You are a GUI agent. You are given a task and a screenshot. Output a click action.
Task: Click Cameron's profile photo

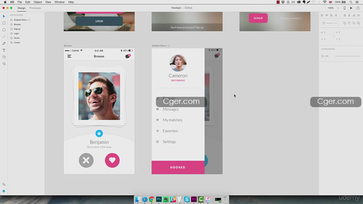click(x=178, y=63)
